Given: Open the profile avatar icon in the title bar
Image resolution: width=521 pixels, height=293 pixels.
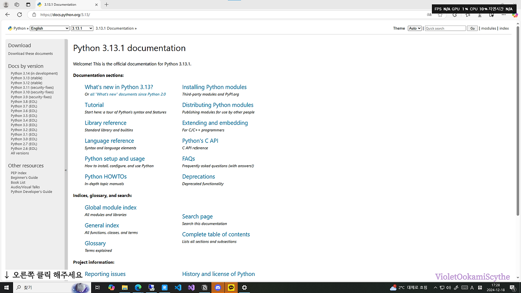Looking at the screenshot, I should [6, 4].
